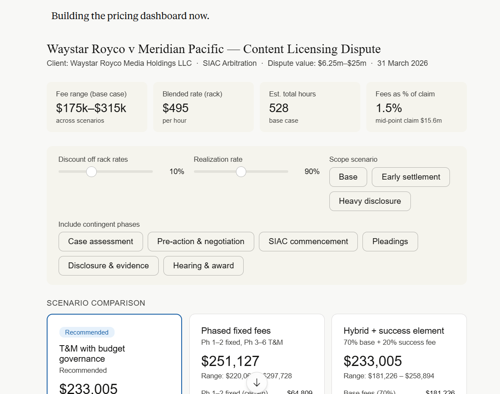Screen dimensions: 500x394
Task: Click the Est. total hours 528 value
Action: [279, 108]
